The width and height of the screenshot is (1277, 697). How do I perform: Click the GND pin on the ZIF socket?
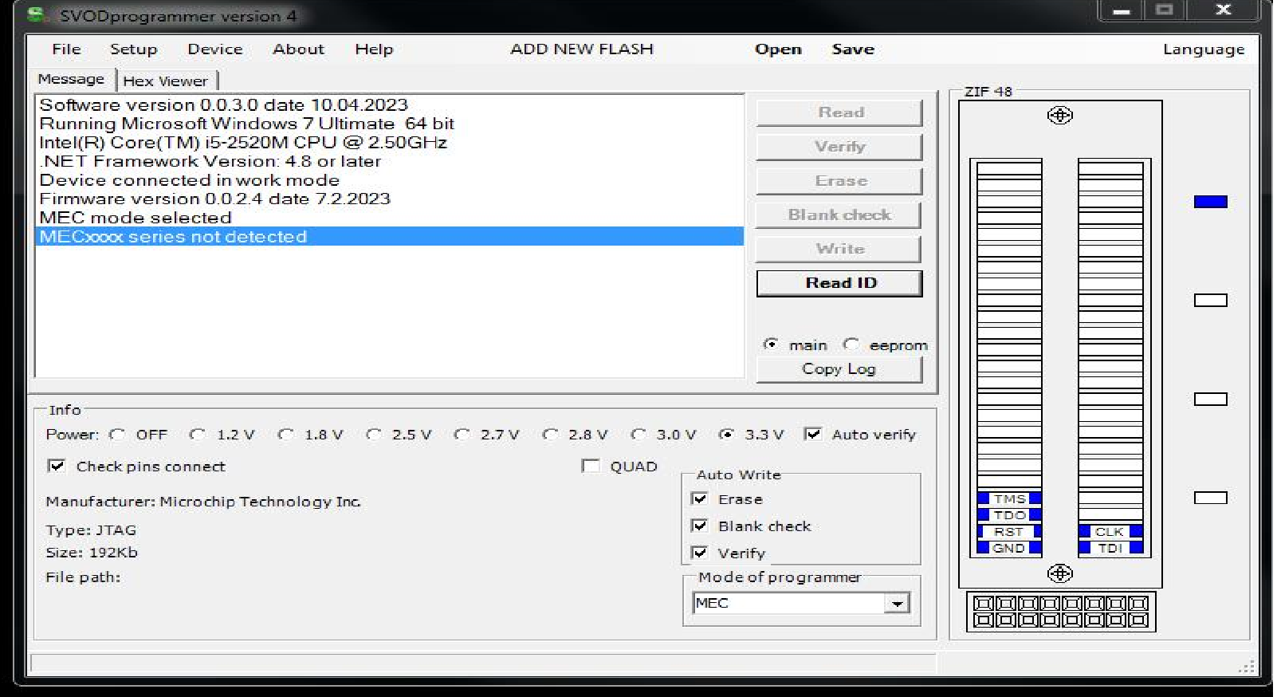click(1009, 548)
